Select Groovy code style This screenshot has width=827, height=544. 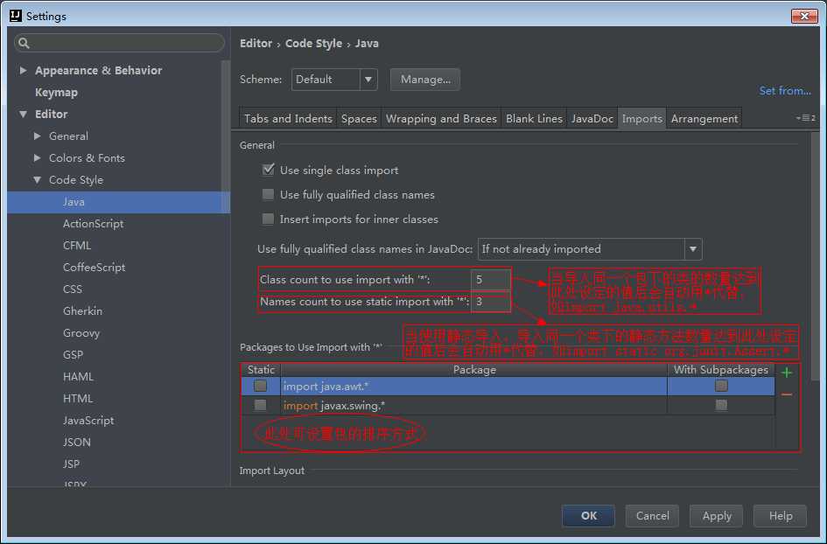[x=81, y=333]
